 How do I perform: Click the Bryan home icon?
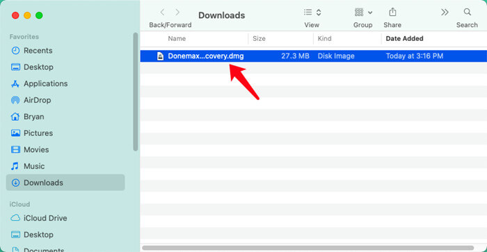(15, 117)
